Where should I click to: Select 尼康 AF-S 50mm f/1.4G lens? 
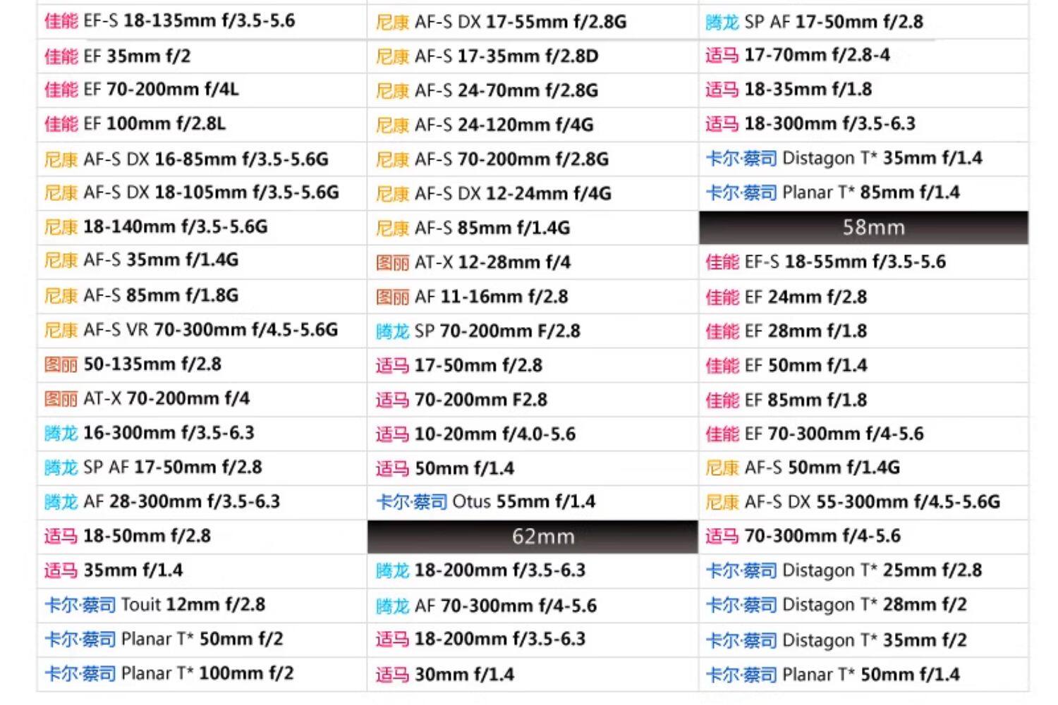click(863, 468)
